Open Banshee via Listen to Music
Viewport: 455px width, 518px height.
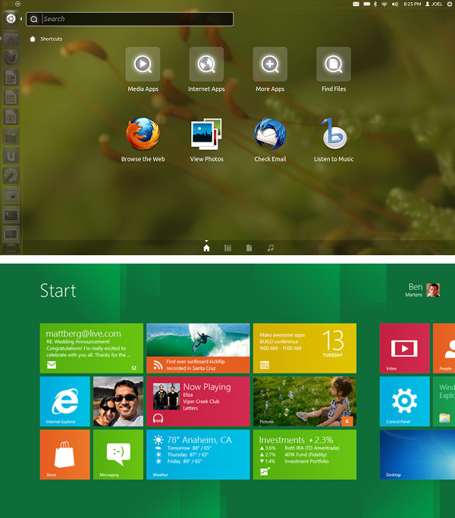click(x=334, y=135)
